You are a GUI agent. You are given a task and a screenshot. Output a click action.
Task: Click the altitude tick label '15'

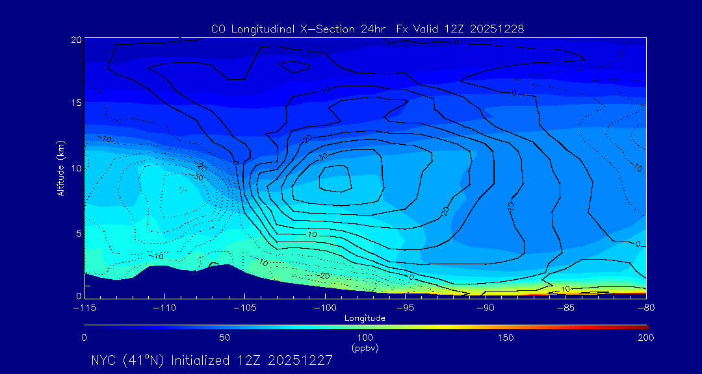75,103
